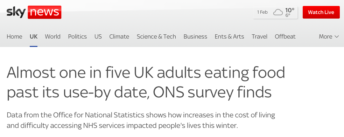Go to the Climate section

(x=119, y=36)
